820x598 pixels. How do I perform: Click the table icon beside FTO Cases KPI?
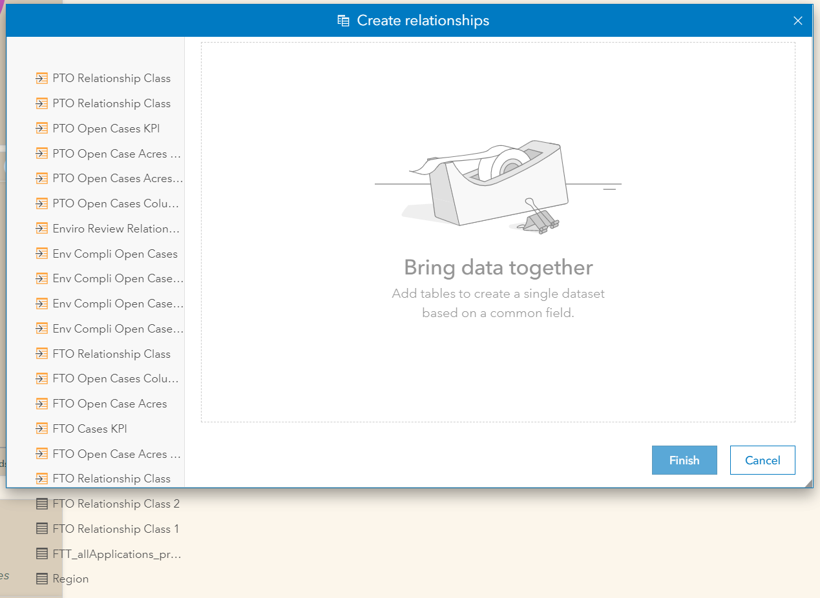point(41,428)
